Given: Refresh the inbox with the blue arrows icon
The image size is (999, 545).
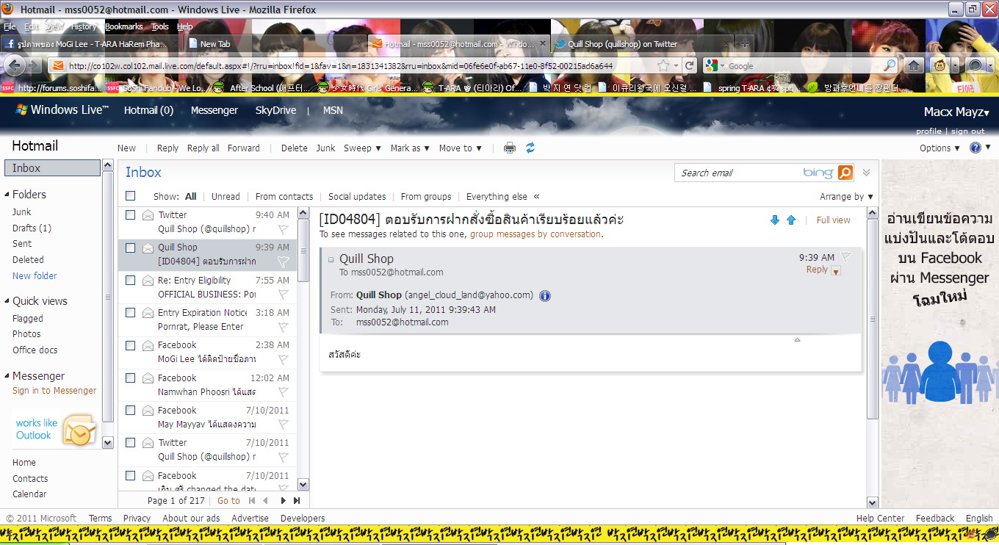Looking at the screenshot, I should click(x=530, y=148).
